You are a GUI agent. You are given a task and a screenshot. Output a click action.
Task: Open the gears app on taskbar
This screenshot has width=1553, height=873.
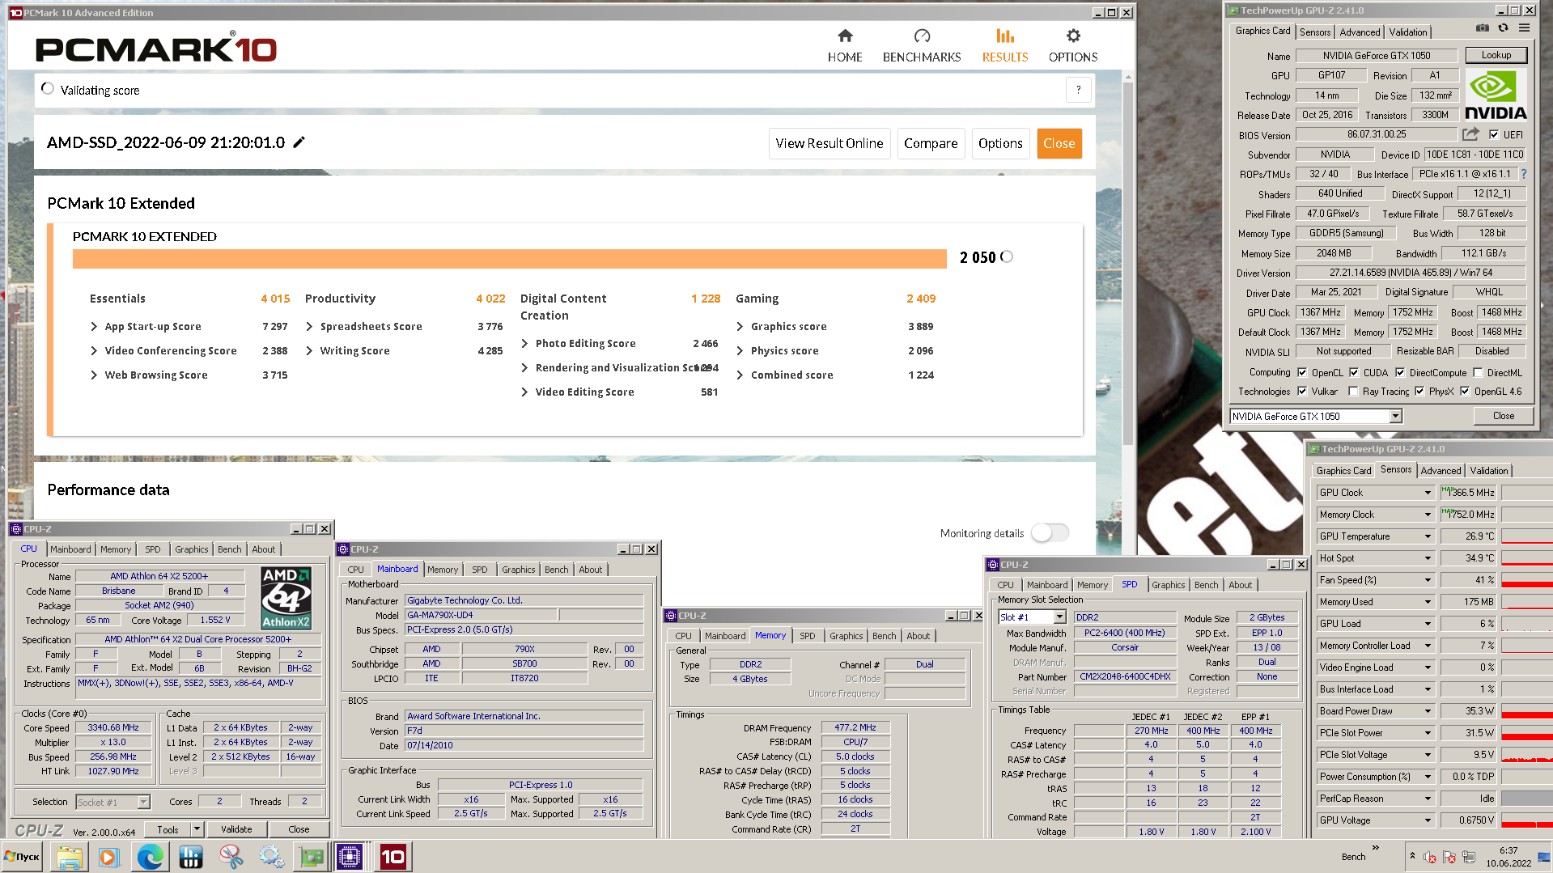271,857
